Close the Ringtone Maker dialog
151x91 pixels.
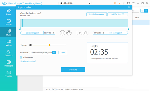(129, 7)
